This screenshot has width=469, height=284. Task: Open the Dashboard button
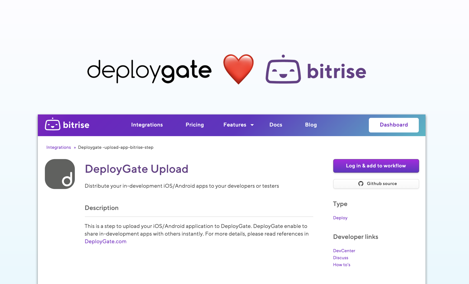tap(394, 125)
